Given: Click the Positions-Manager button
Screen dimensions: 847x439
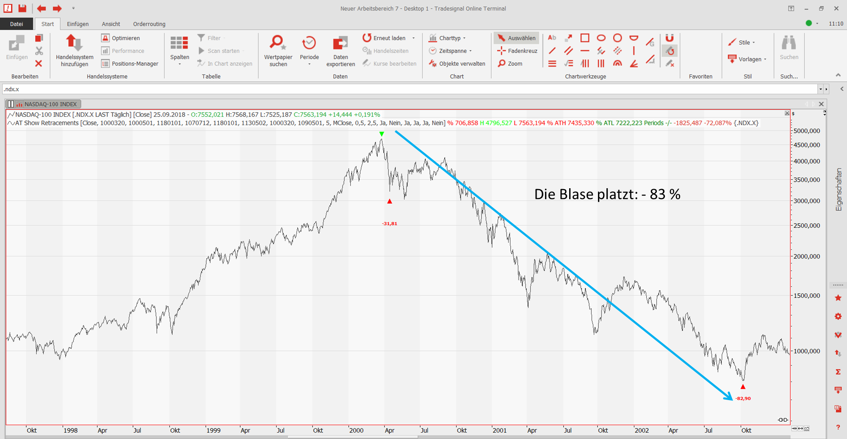Looking at the screenshot, I should [130, 63].
